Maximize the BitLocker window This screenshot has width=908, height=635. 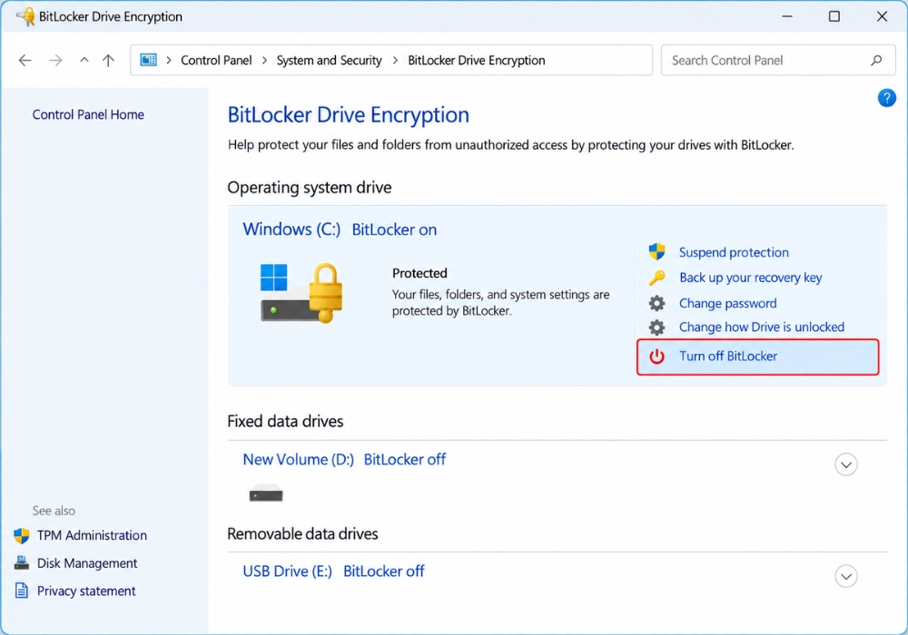[x=834, y=16]
